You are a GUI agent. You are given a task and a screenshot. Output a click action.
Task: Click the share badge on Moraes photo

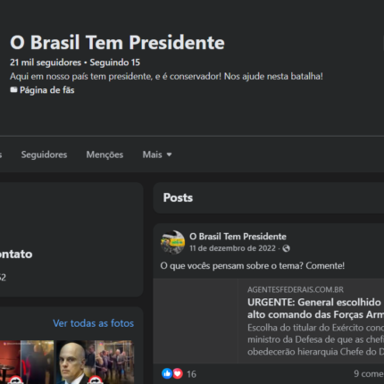coord(95,380)
